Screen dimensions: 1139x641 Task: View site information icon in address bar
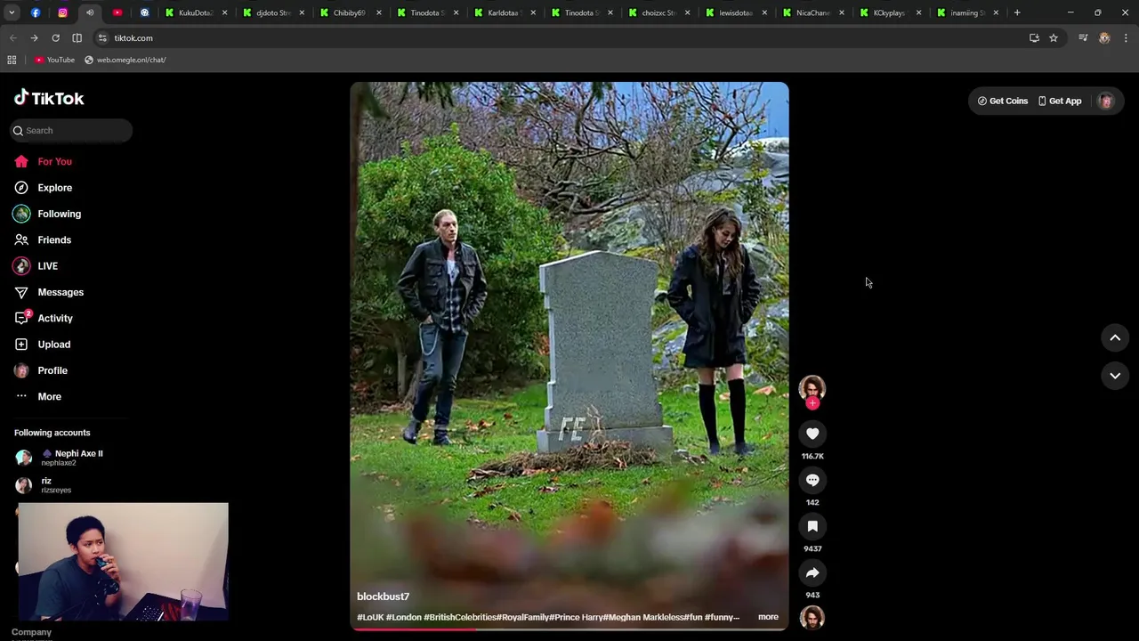tap(102, 38)
